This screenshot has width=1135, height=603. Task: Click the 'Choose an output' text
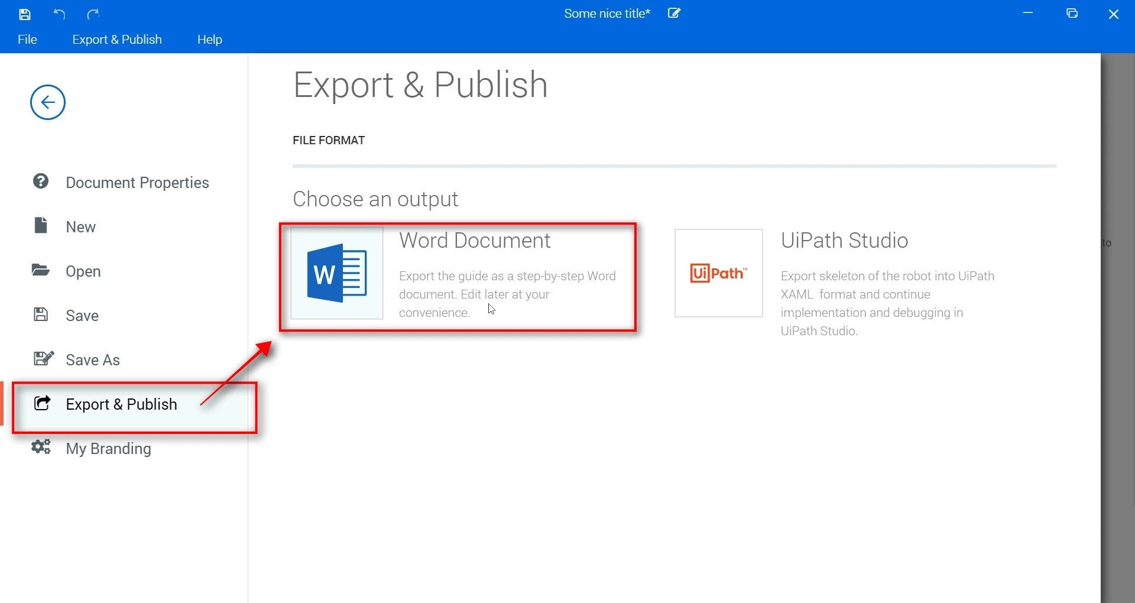point(375,199)
